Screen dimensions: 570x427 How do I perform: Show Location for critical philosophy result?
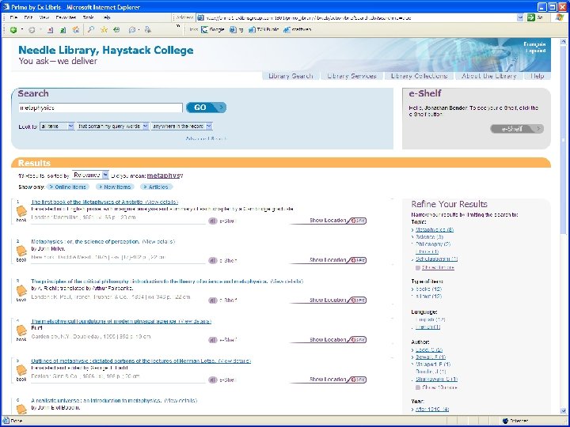point(328,300)
